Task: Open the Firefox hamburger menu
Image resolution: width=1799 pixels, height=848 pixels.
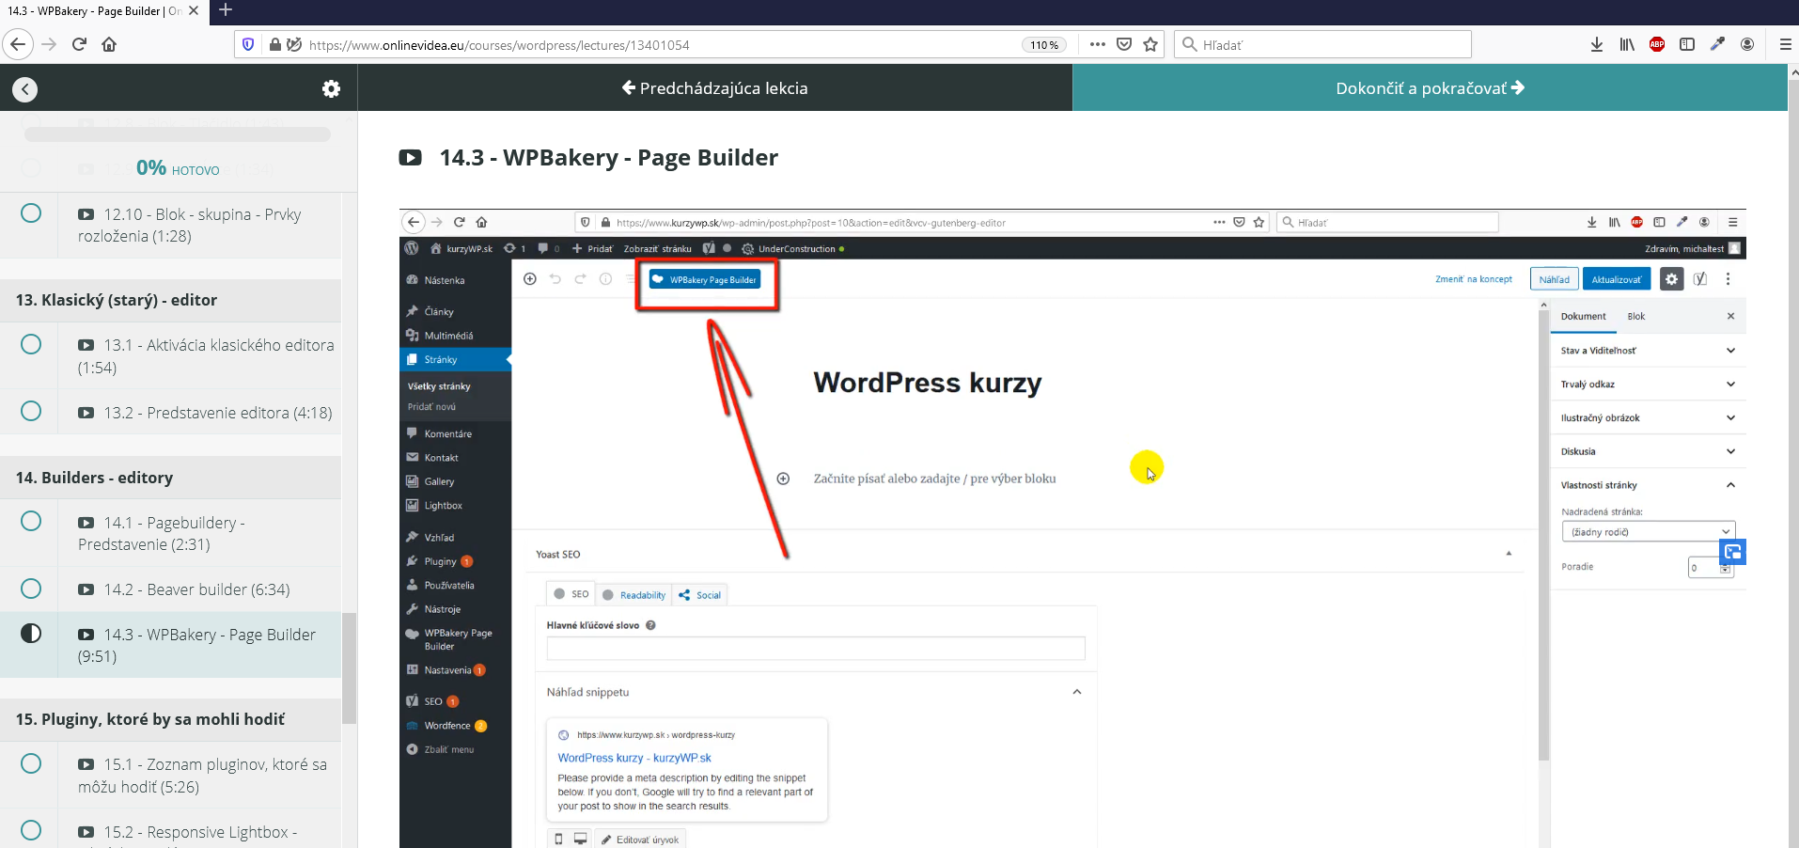Action: pyautogui.click(x=1785, y=44)
